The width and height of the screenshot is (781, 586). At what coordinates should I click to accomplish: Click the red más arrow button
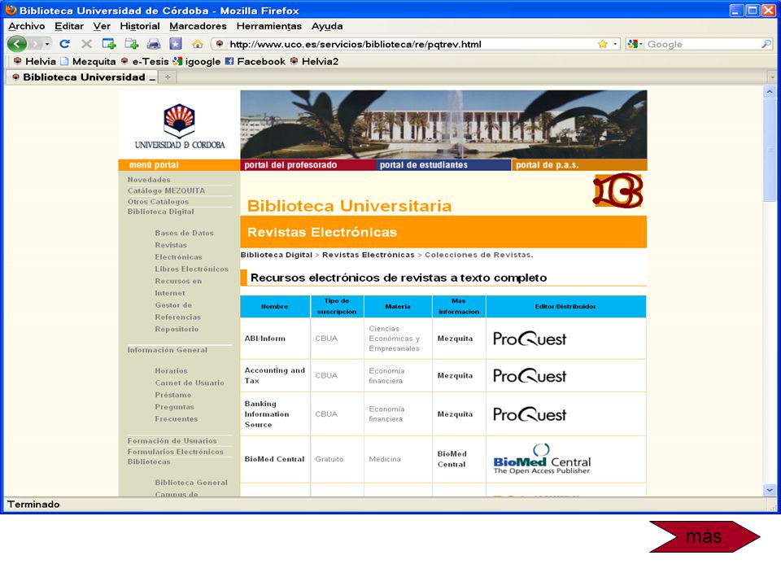705,536
